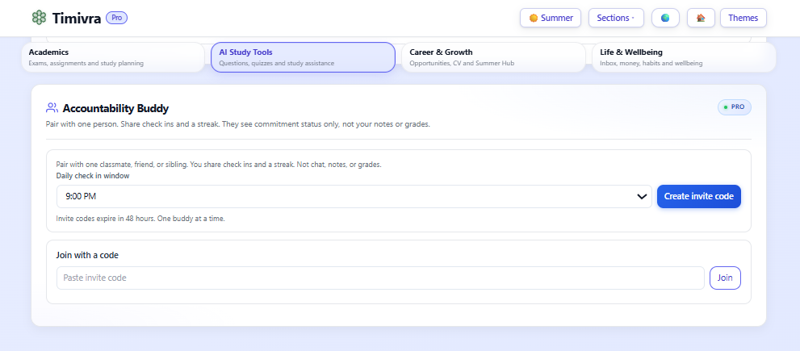
Task: Click the Accountability Buddy heading
Action: click(x=115, y=108)
